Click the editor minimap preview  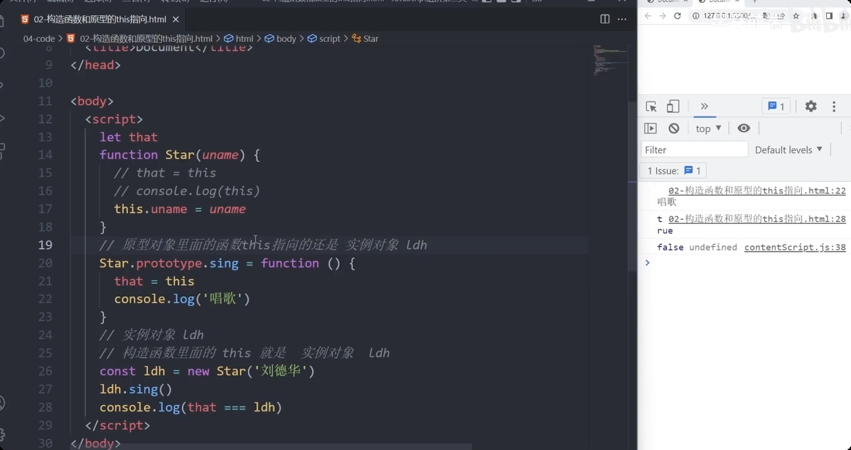coord(611,62)
